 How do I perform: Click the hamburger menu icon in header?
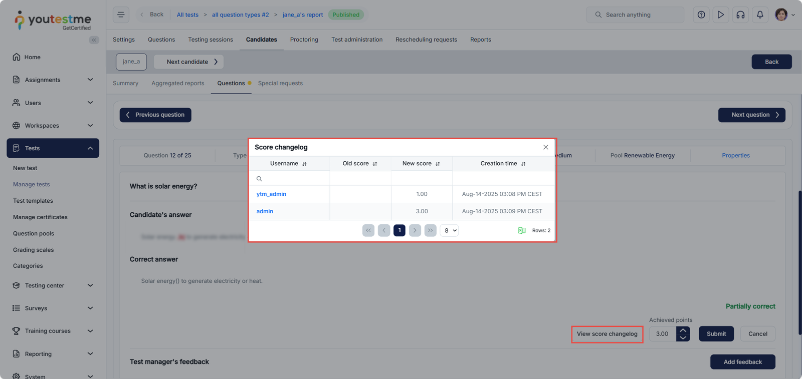coord(121,15)
